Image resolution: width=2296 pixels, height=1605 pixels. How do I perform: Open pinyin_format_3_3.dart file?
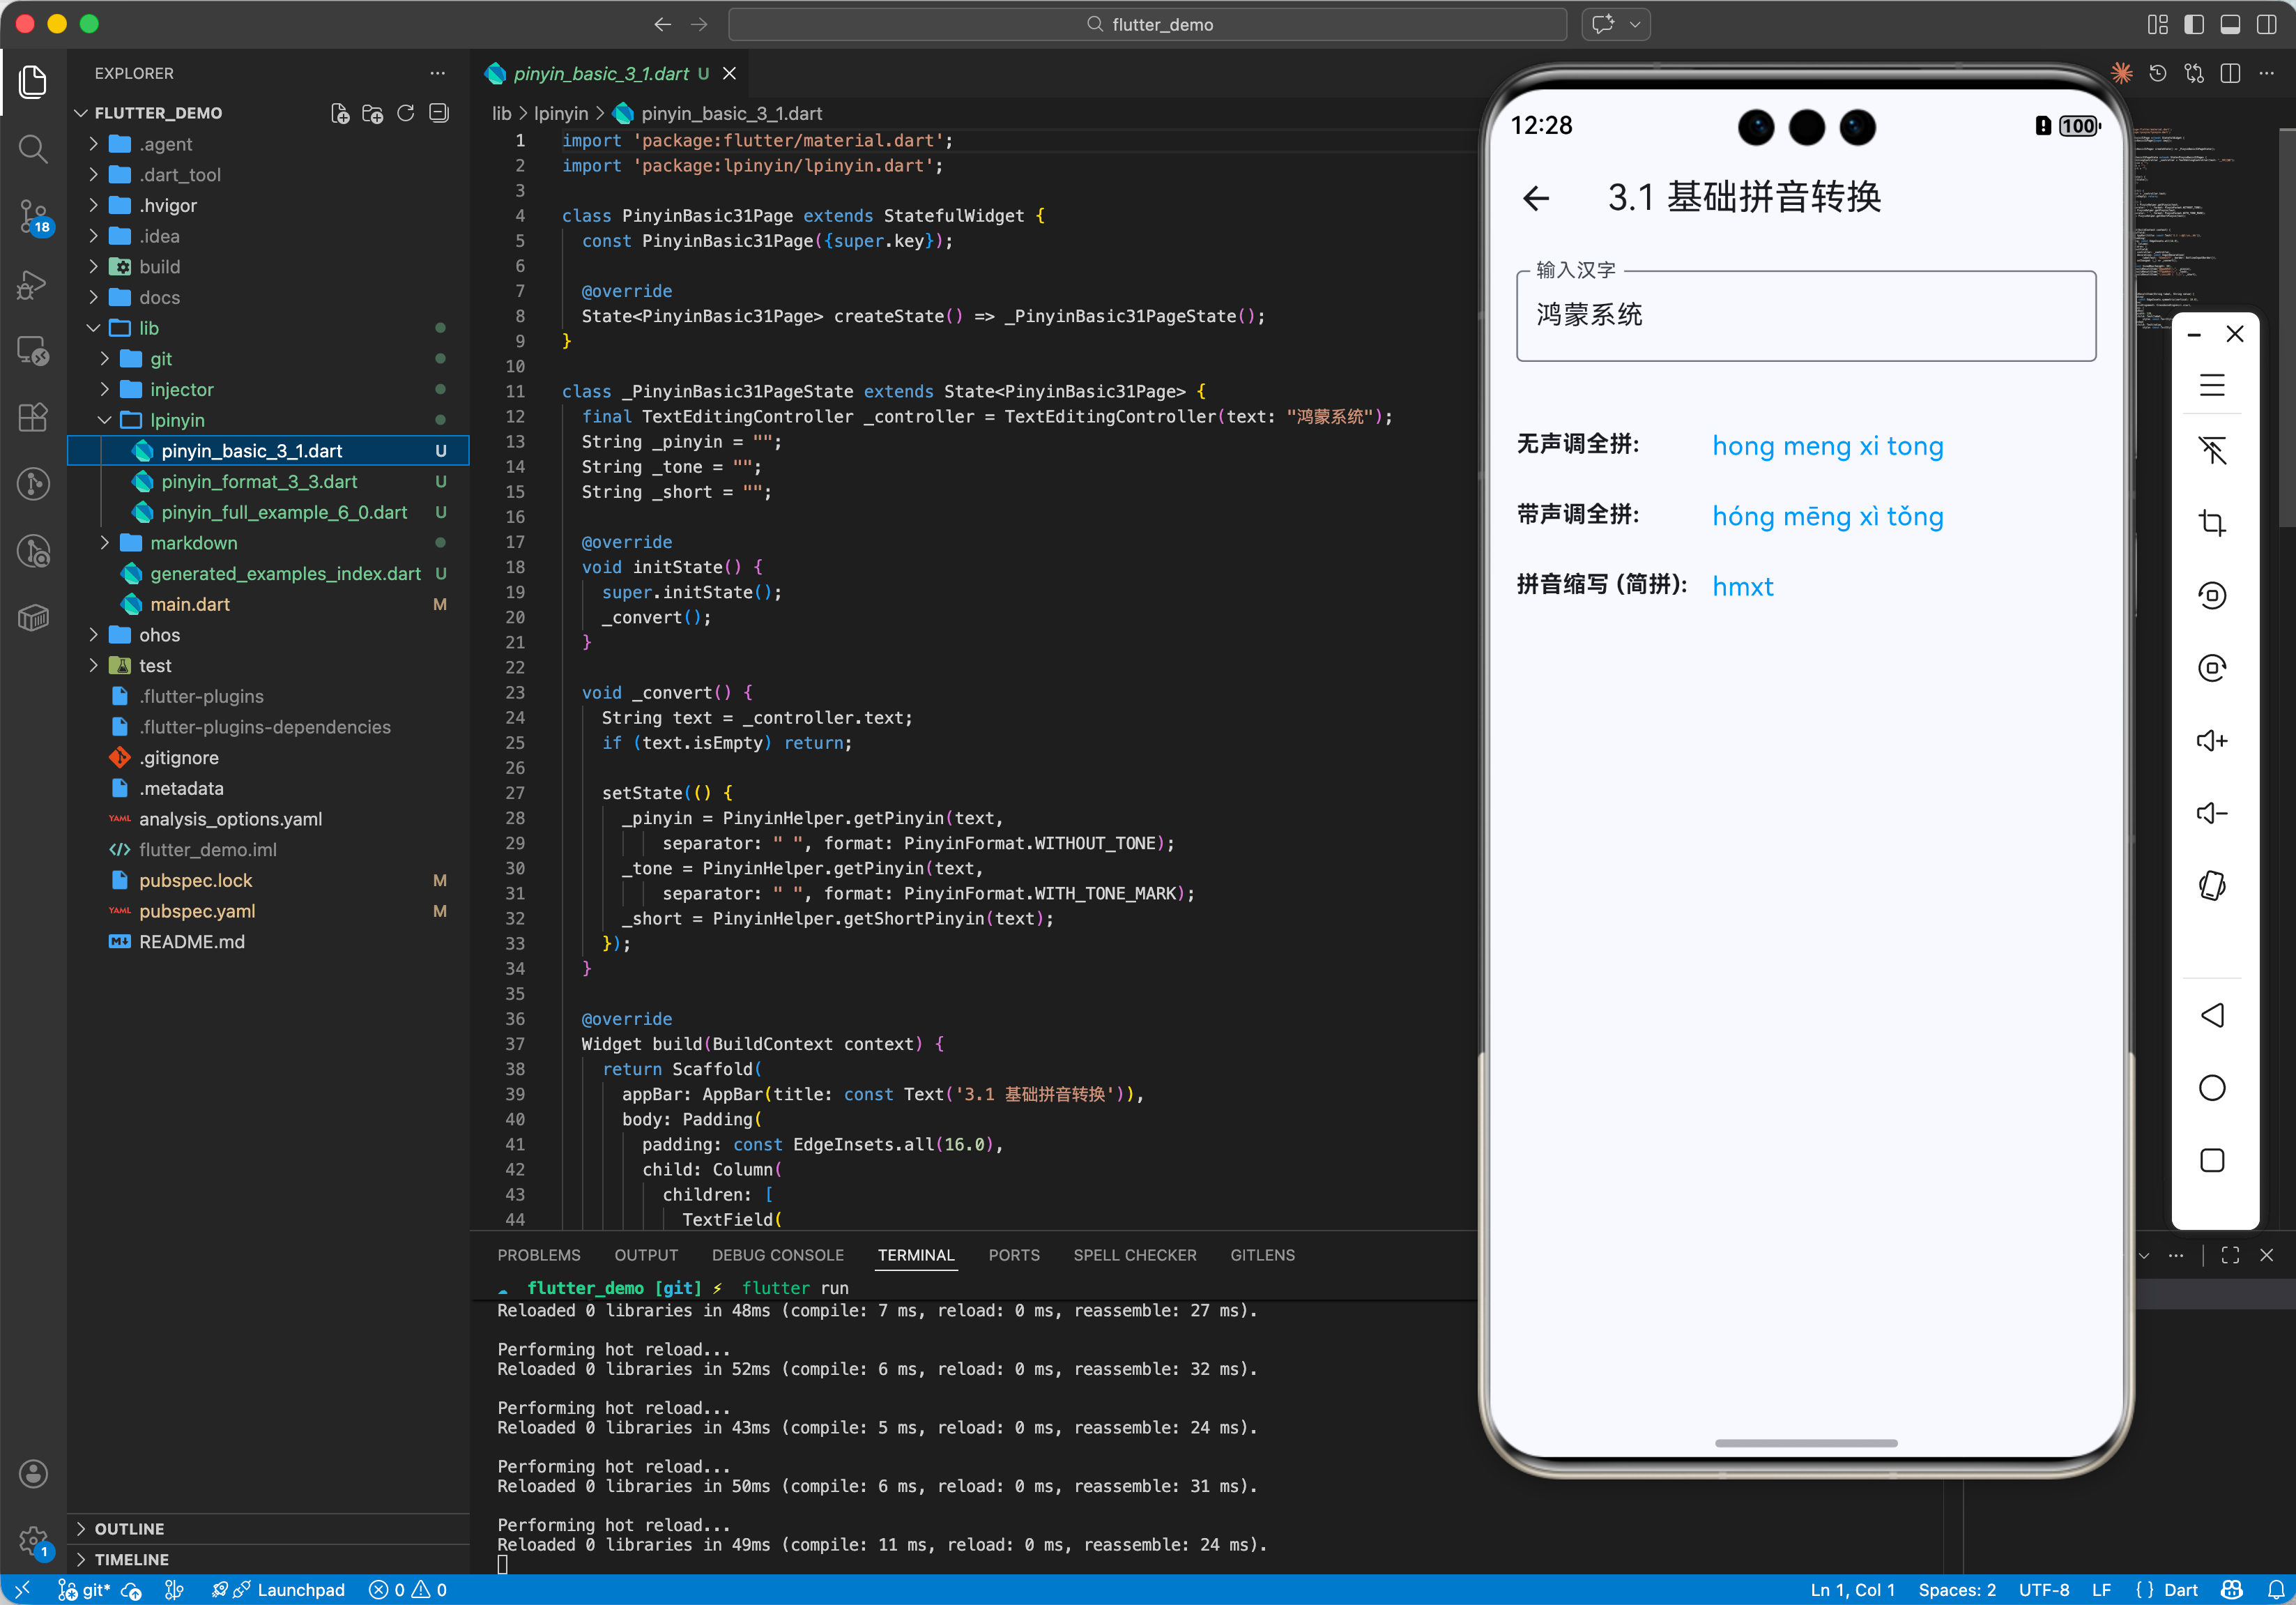tap(259, 482)
